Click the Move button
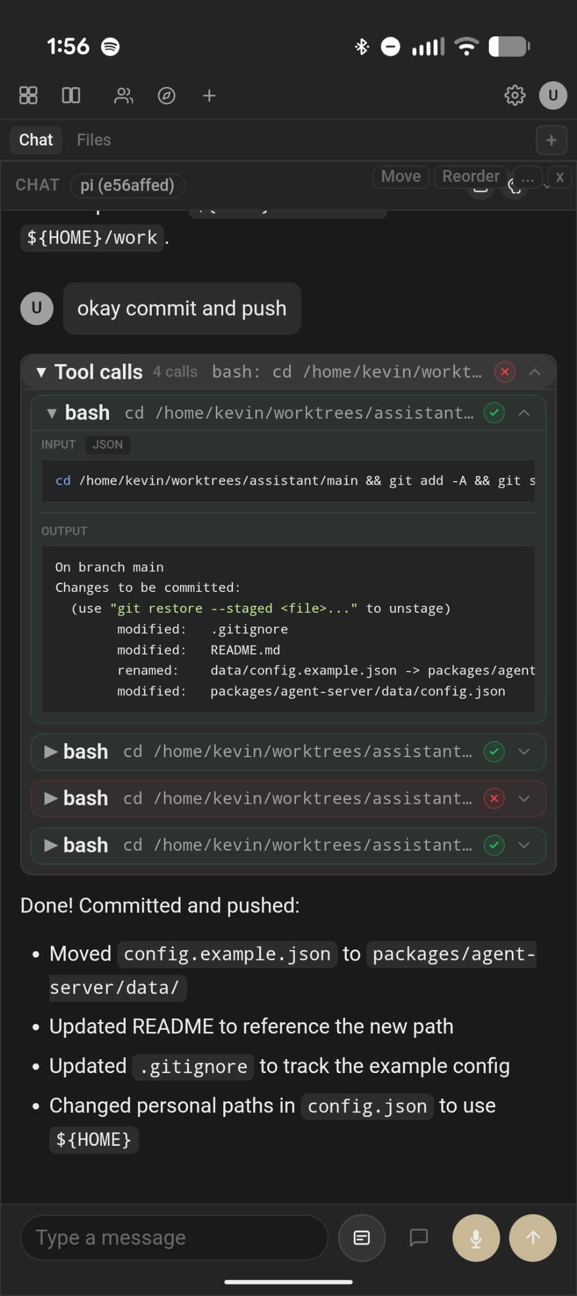Screen dimensions: 577x1296 (x=401, y=176)
